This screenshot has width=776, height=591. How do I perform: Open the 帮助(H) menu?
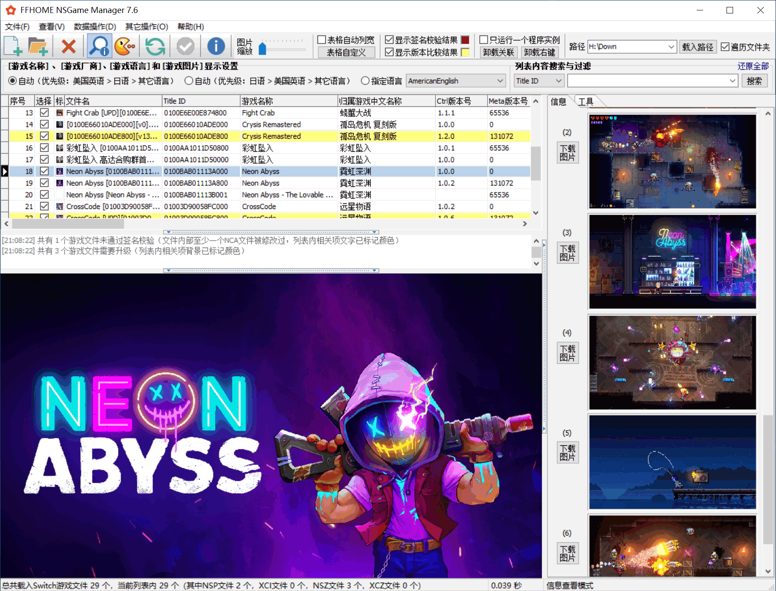pyautogui.click(x=190, y=26)
